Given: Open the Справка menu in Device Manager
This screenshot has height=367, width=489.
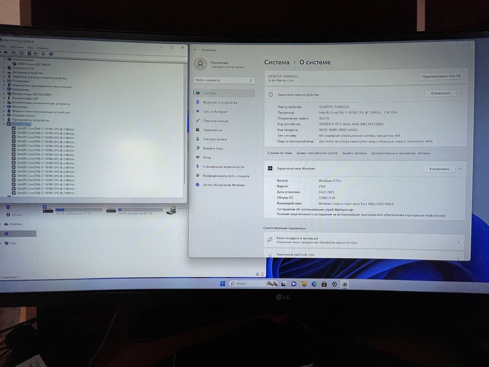Looking at the screenshot, I should [x=43, y=48].
